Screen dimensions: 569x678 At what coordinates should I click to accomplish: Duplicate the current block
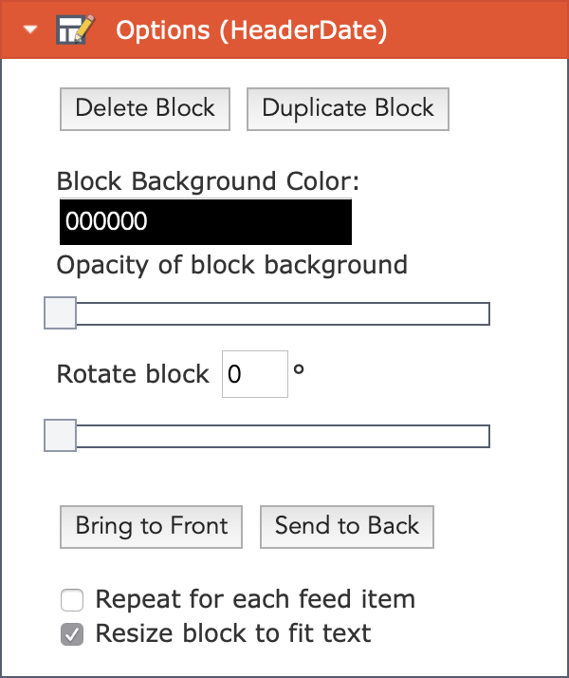click(348, 109)
